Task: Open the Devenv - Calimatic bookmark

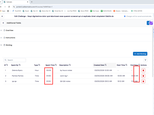Action: 121,11
